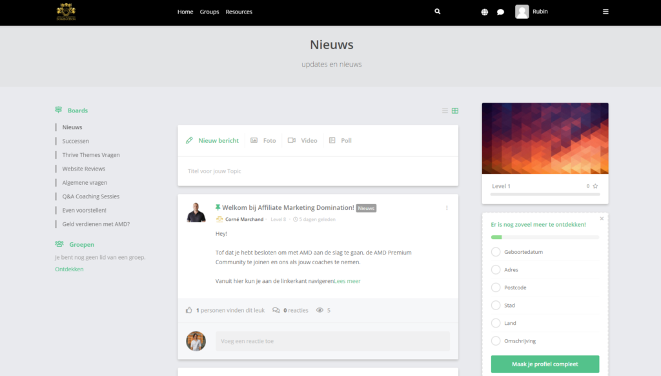The image size is (661, 376).
Task: Select the Nieuw bericht tab
Action: [x=212, y=141]
